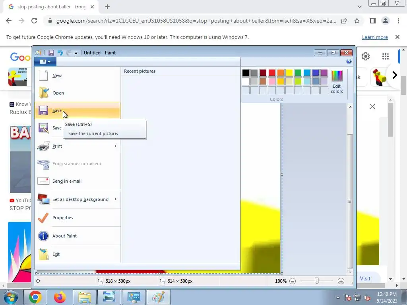Select Exit in the Paint menu
This screenshot has height=305, width=407.
coord(78,254)
